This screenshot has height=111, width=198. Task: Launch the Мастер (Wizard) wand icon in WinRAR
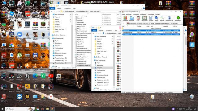coord(162,18)
